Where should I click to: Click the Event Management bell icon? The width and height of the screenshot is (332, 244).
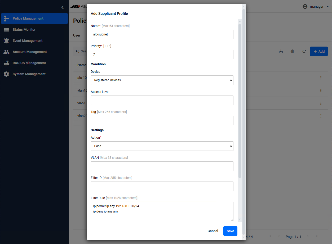(6, 41)
